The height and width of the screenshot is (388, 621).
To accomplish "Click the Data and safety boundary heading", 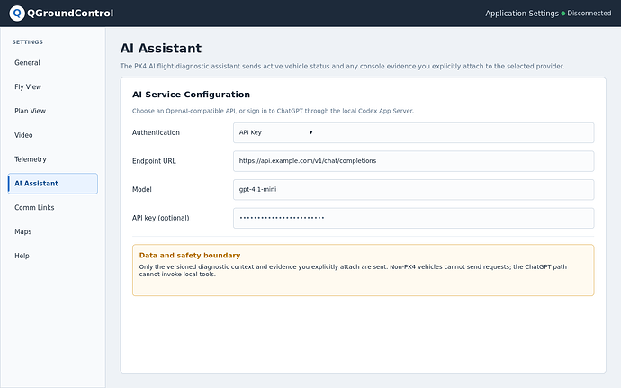I will coord(190,256).
